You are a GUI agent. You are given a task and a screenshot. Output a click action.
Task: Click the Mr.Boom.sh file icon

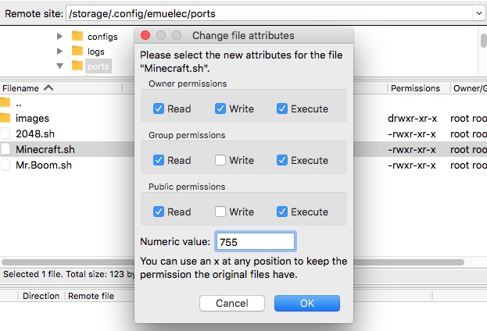click(5, 165)
